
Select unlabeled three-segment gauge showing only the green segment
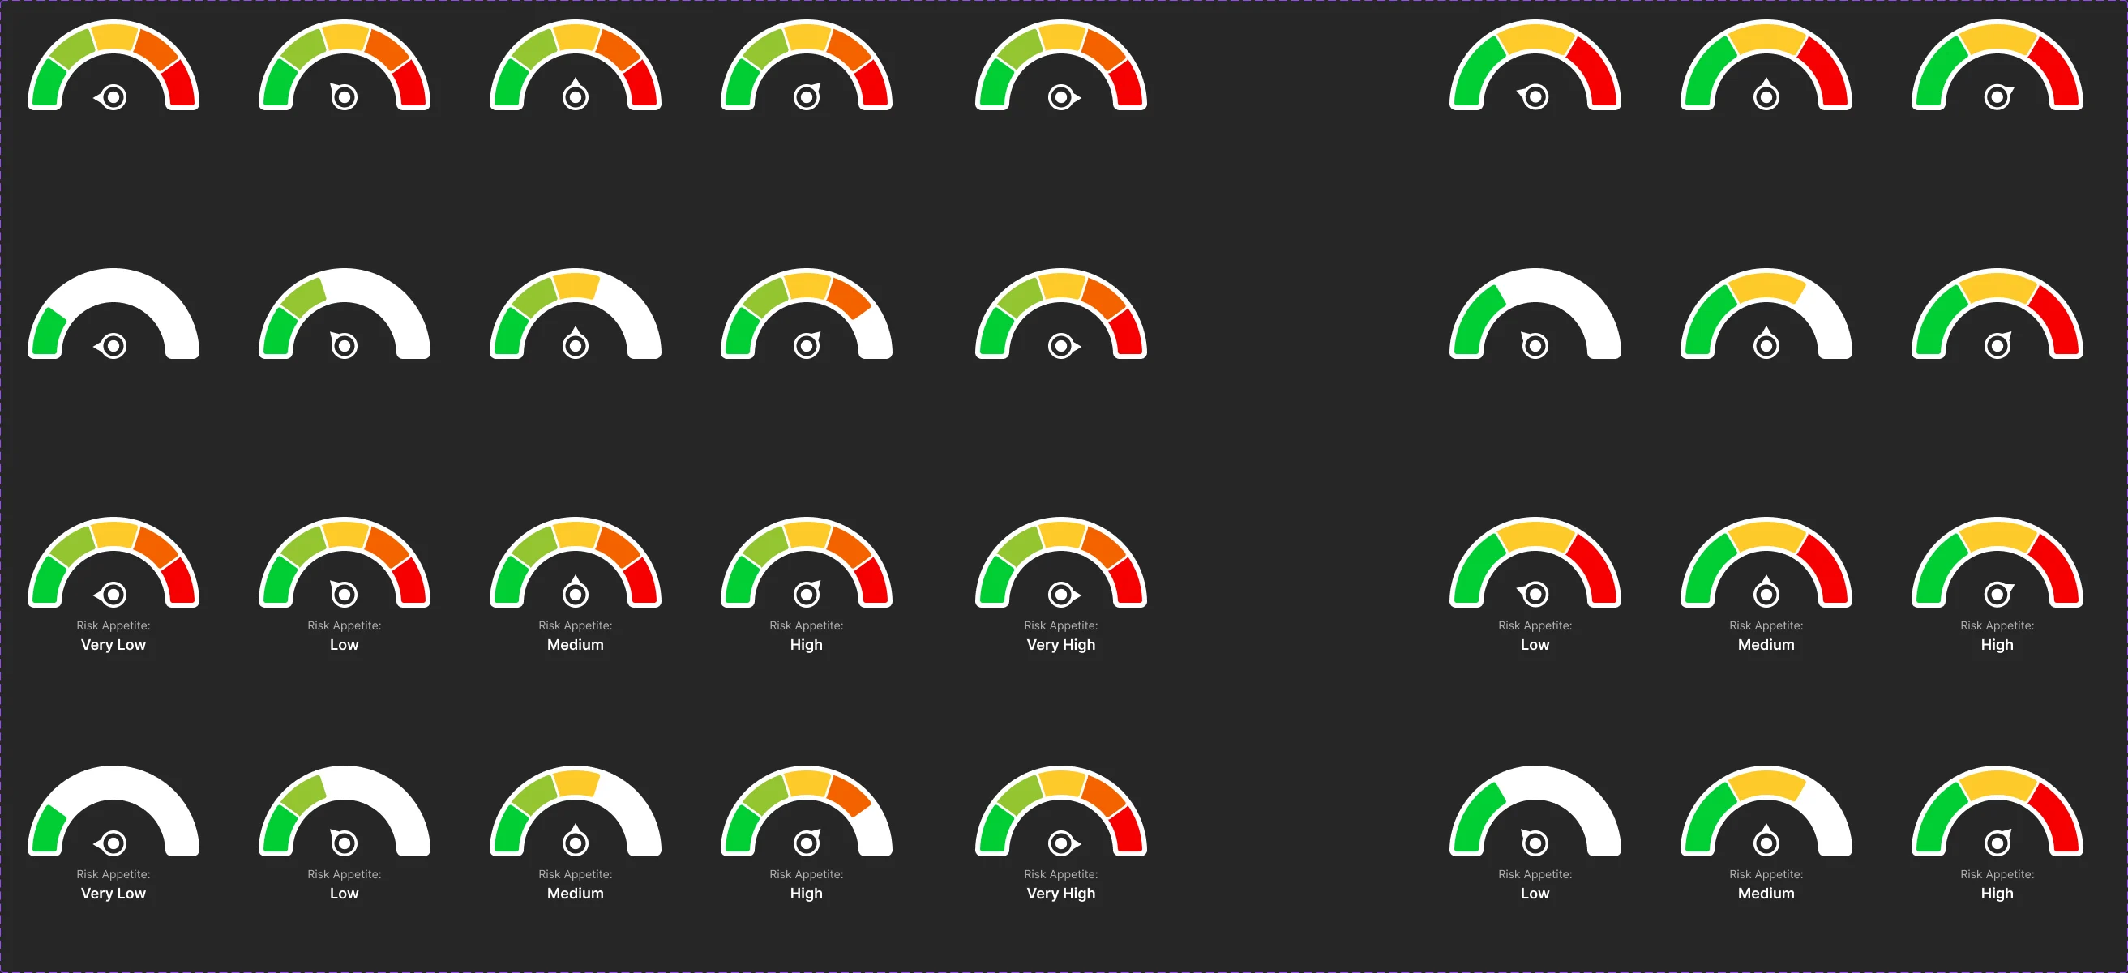[x=1535, y=314]
